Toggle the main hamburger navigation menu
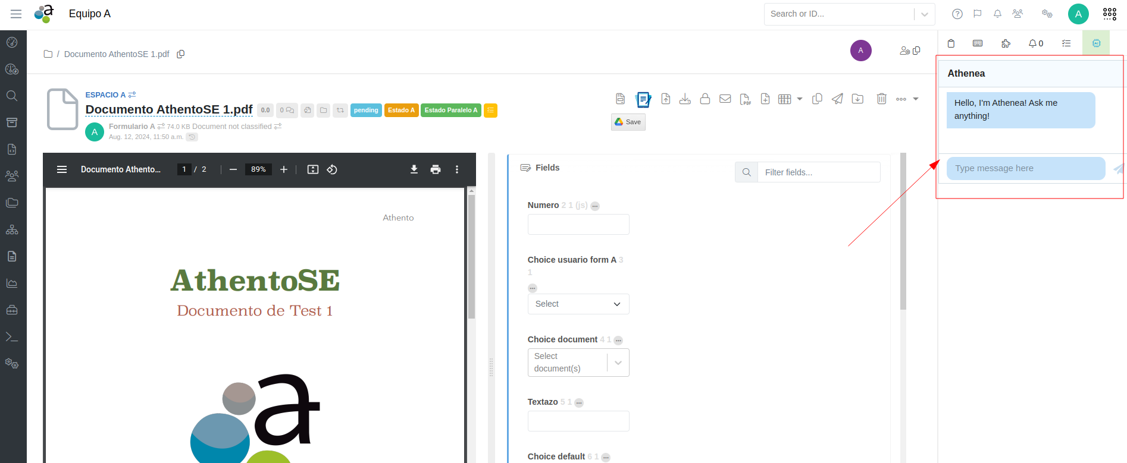The width and height of the screenshot is (1127, 463). (x=16, y=14)
